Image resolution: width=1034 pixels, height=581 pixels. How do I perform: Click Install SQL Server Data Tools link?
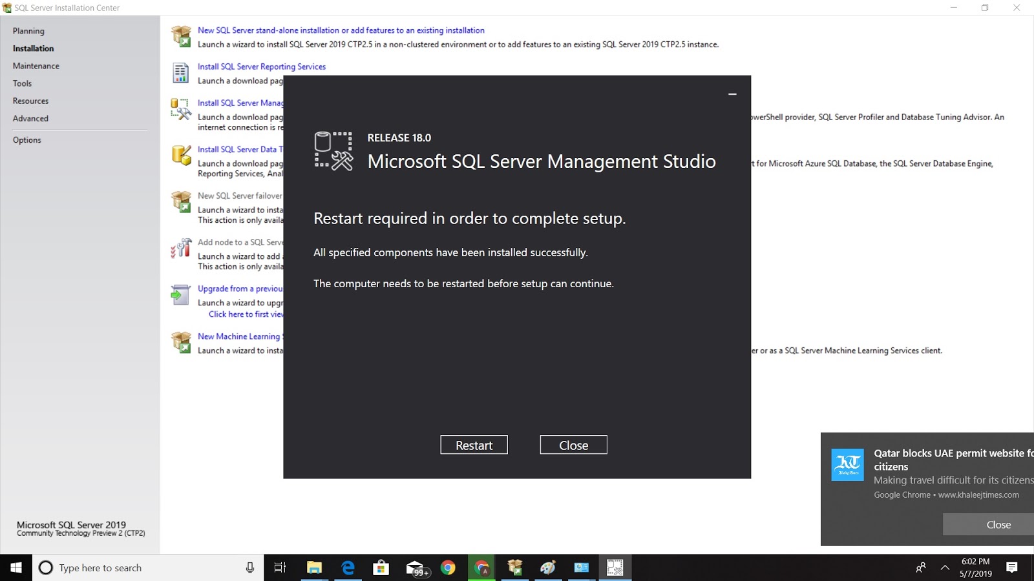coord(240,149)
